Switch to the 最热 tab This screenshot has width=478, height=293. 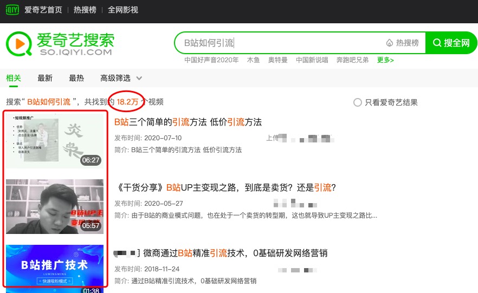pos(76,79)
